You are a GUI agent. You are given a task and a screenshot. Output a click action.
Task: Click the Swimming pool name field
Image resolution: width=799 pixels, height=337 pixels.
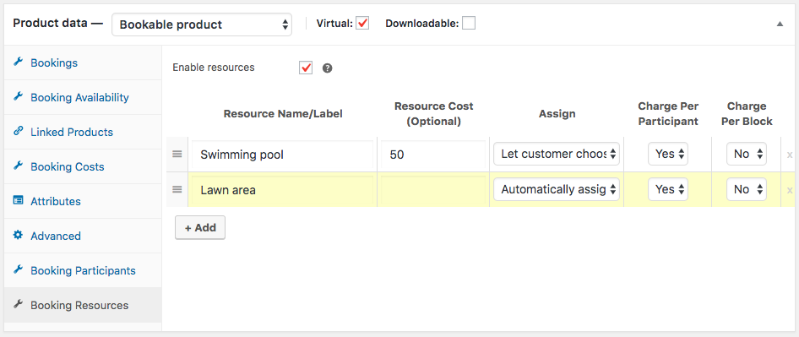pyautogui.click(x=282, y=155)
